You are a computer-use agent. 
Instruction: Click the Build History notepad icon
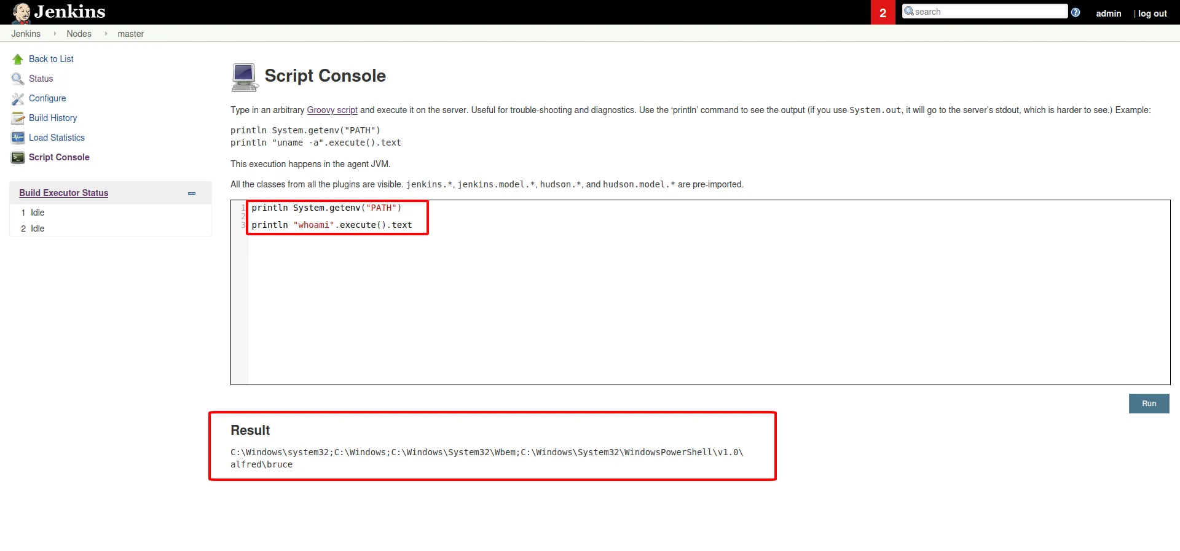coord(18,119)
